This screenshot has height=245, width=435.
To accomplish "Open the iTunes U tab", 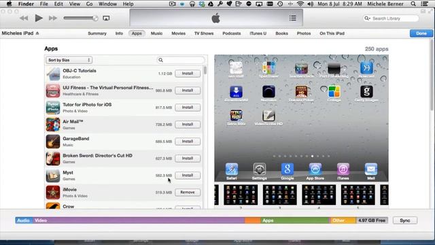I will 258,33.
